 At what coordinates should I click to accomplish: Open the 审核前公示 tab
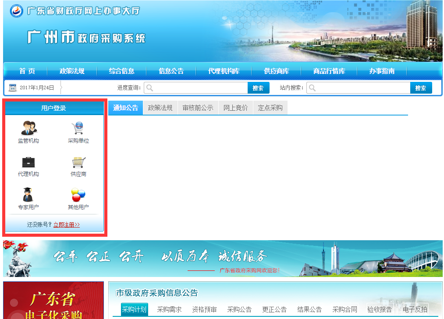(198, 108)
